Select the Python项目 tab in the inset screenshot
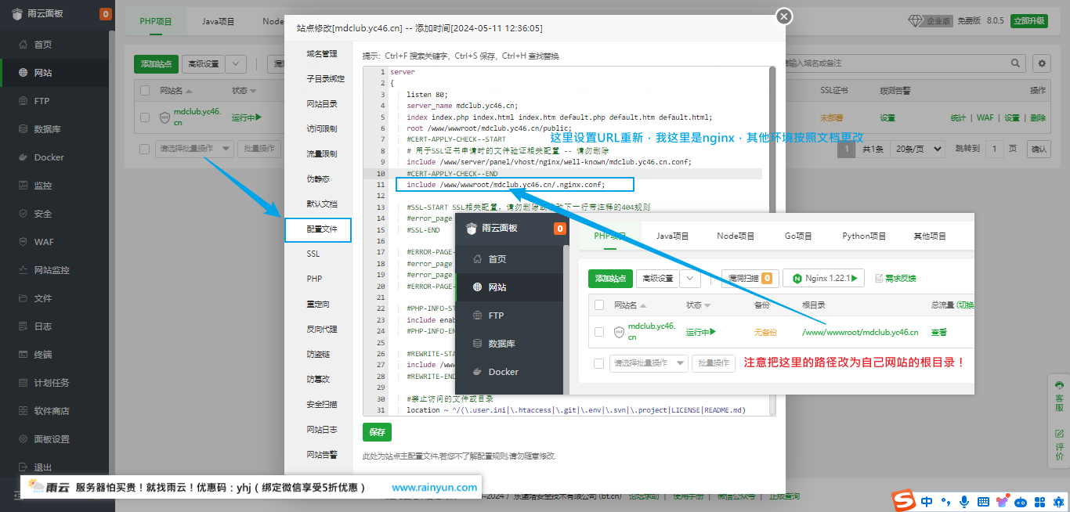 864,236
